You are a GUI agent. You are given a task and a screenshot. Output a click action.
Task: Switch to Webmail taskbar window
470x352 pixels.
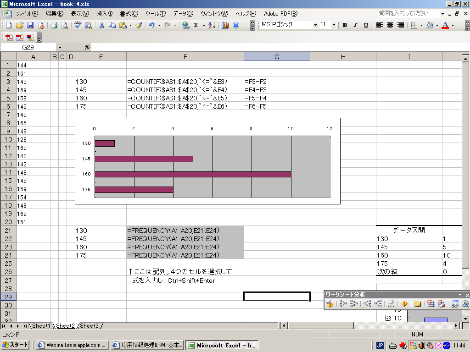point(73,345)
